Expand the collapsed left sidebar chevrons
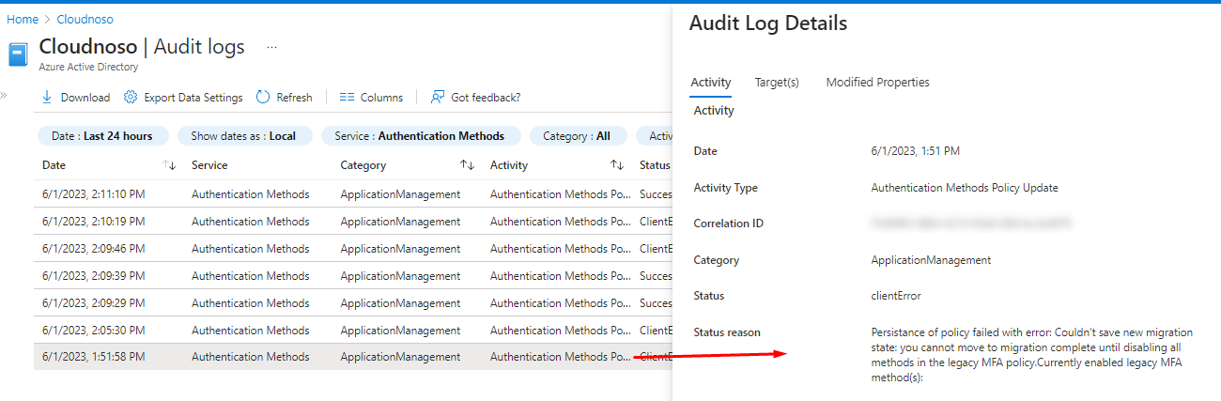Screen dimensions: 1221x401 4,96
